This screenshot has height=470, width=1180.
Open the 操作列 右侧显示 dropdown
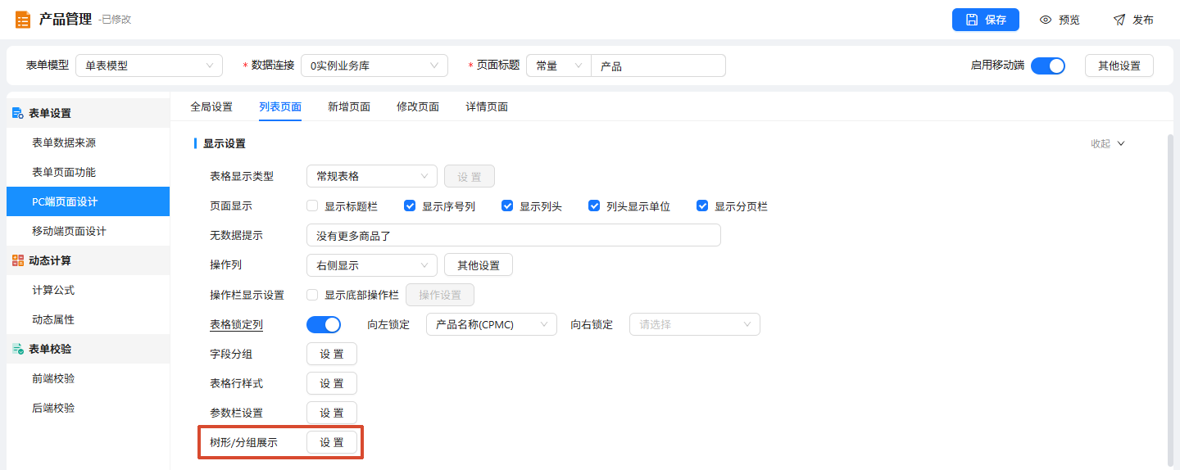372,265
